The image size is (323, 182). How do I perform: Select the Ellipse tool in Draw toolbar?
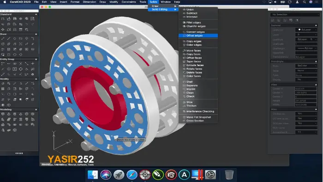(3, 44)
